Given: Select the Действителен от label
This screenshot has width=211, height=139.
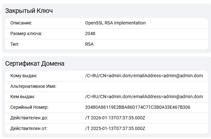Looking at the screenshot, I should click(29, 129).
